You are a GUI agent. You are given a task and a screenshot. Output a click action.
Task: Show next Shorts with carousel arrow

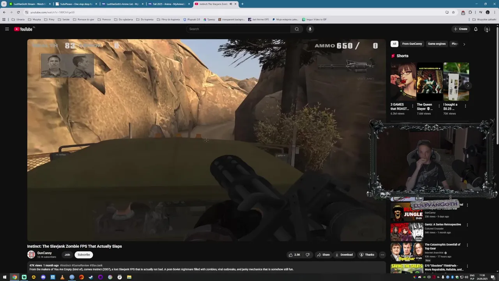pyautogui.click(x=468, y=85)
